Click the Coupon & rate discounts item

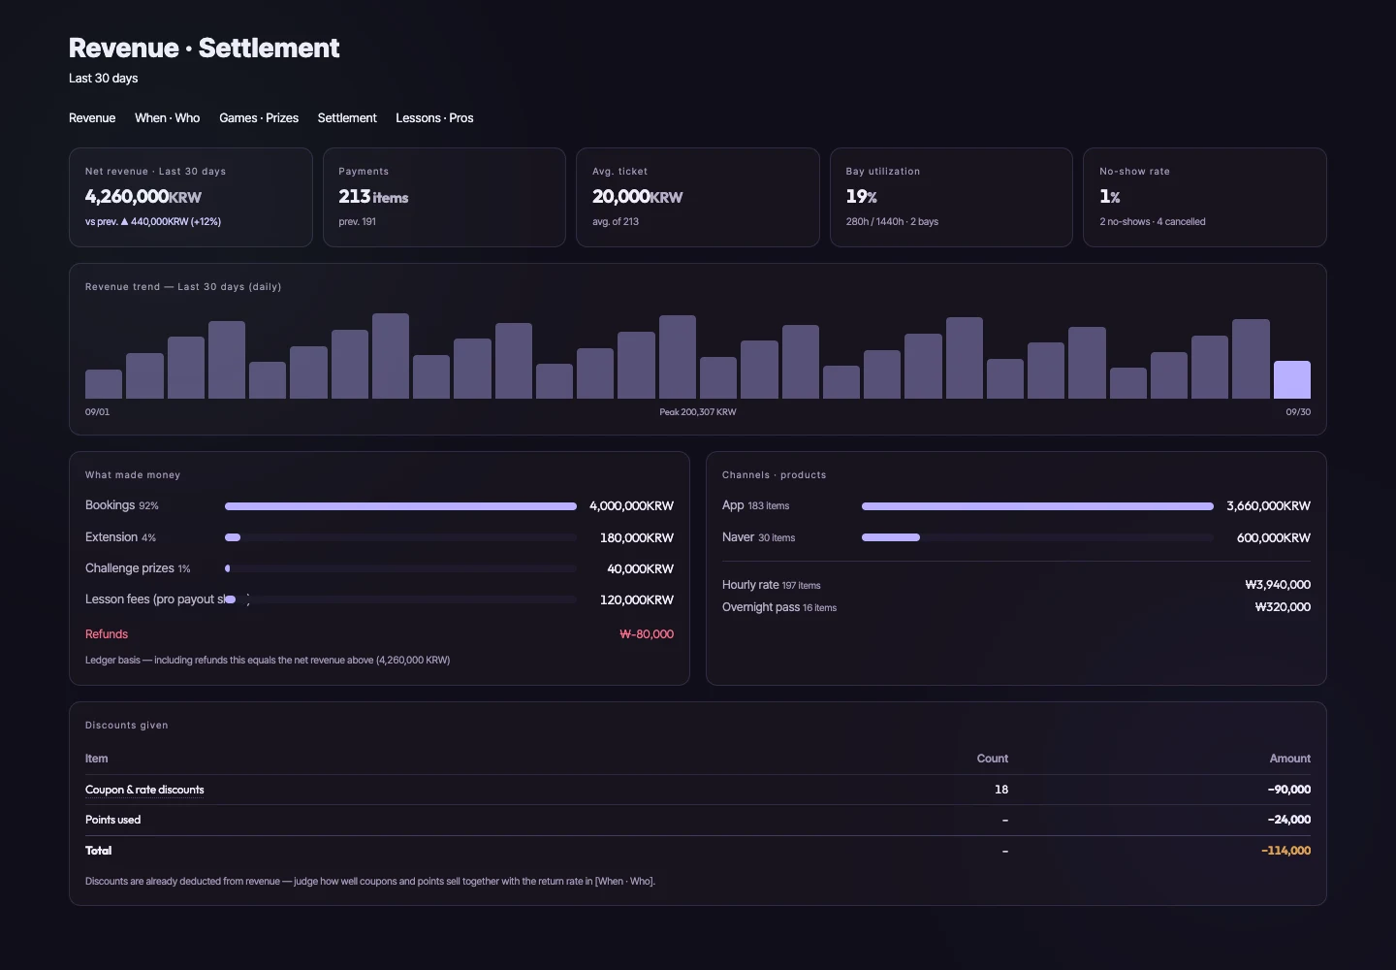tap(144, 790)
